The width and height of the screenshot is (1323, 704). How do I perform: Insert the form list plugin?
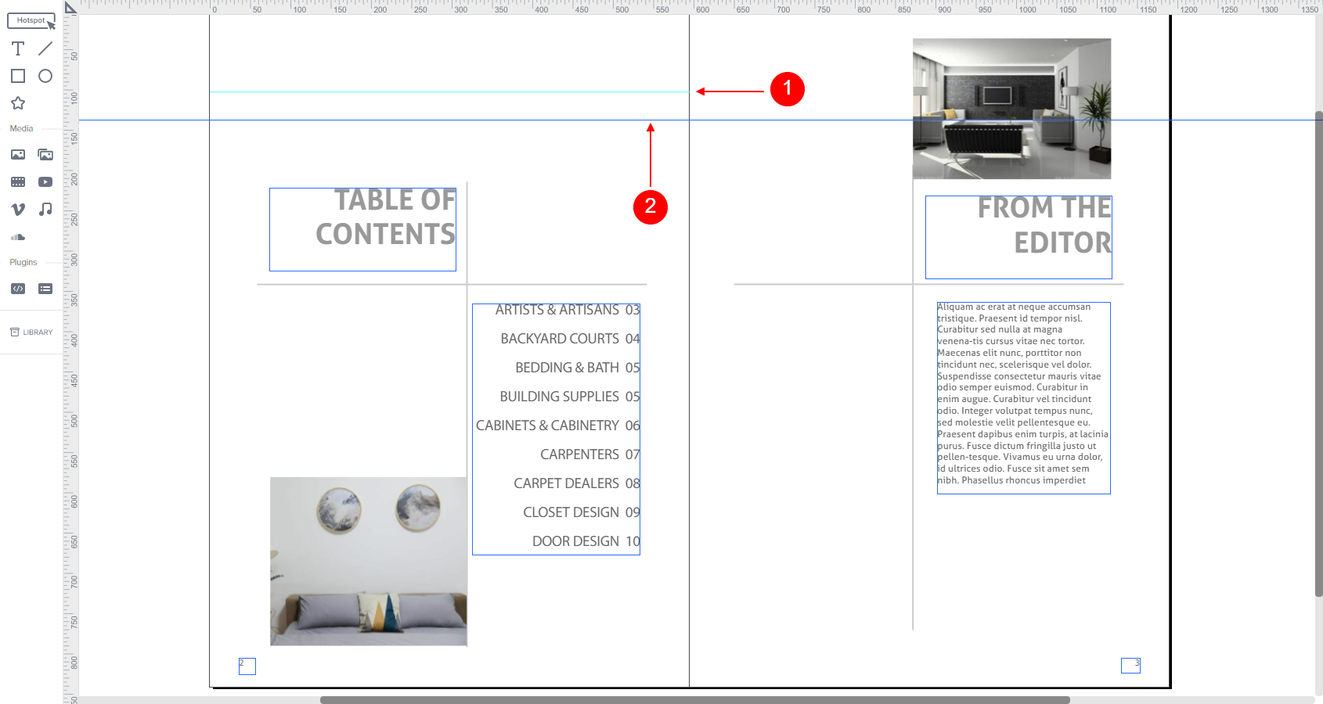coord(45,289)
